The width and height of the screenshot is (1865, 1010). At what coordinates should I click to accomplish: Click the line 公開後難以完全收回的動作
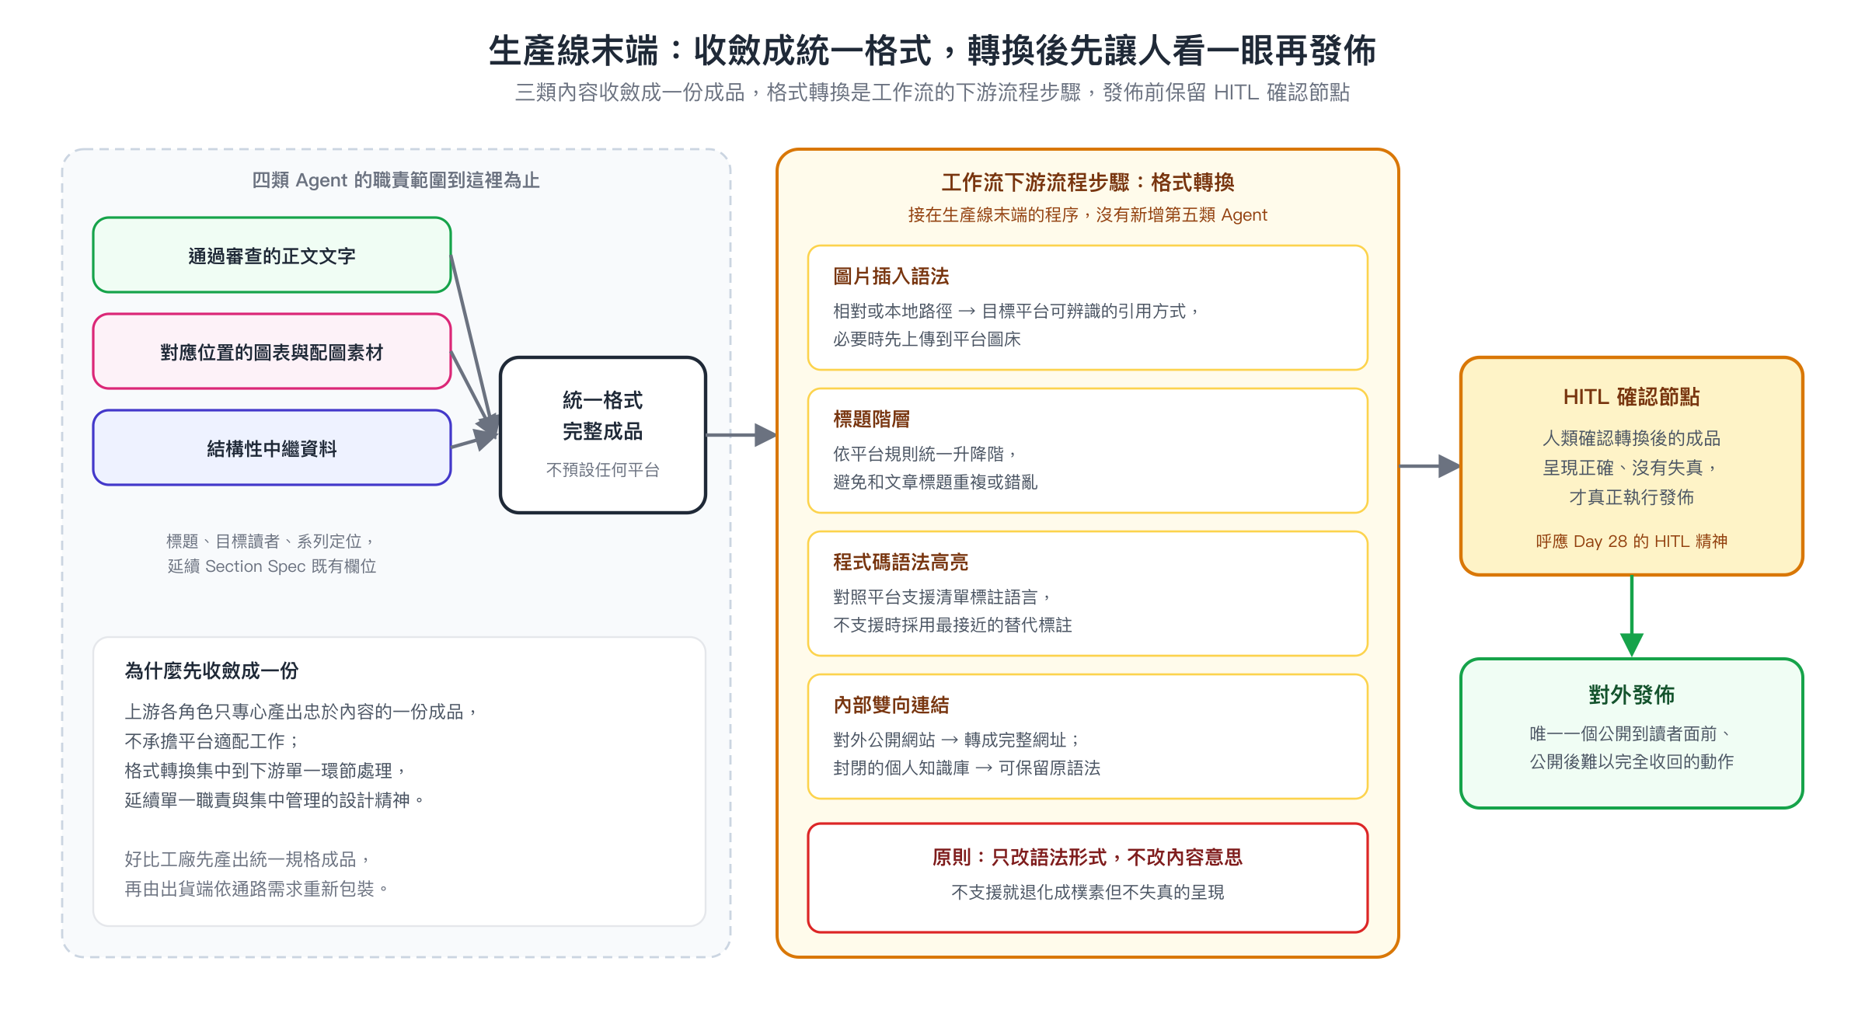[1632, 762]
